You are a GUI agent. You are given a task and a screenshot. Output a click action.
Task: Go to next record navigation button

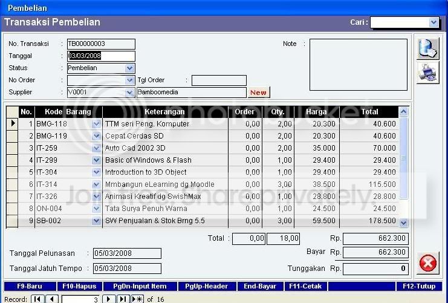(x=109, y=299)
